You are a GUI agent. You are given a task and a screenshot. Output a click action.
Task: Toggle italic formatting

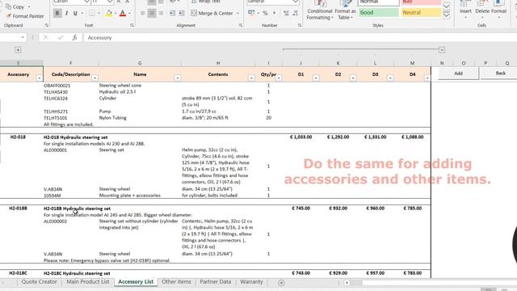[x=66, y=13]
